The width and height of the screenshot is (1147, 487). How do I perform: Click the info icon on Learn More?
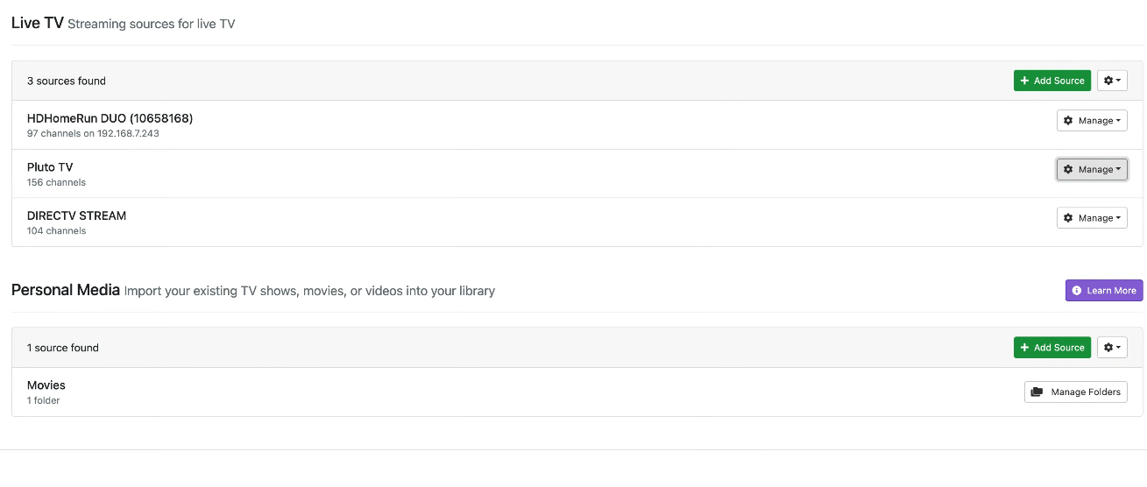coord(1077,291)
